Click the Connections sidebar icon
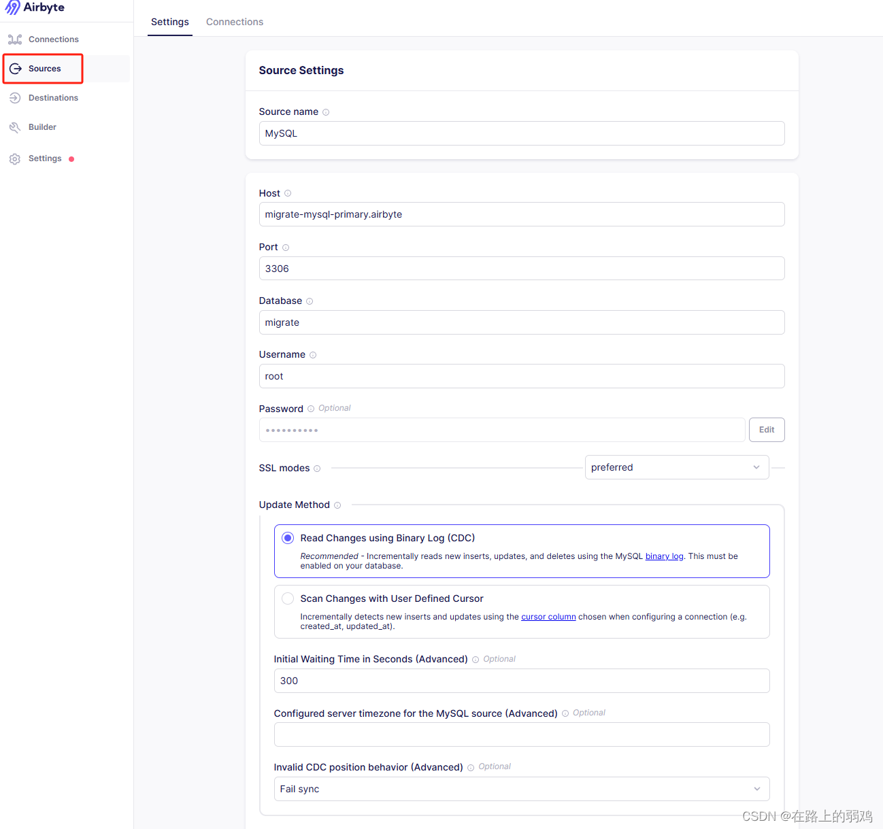This screenshot has width=883, height=829. (15, 39)
